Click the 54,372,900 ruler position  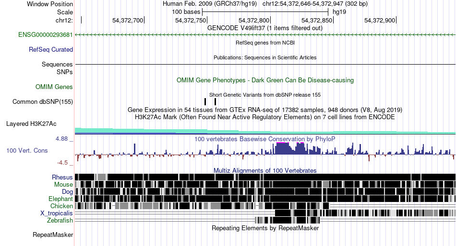click(x=380, y=20)
